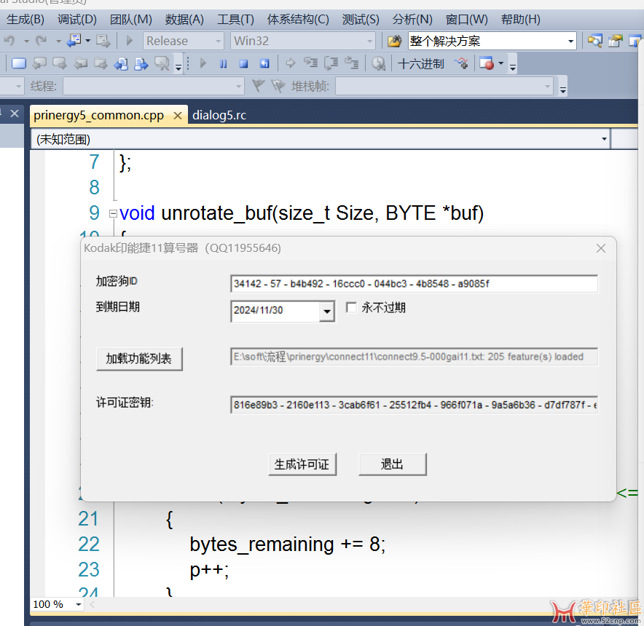Open the 调试(D) menu
The image size is (644, 626).
click(x=77, y=20)
